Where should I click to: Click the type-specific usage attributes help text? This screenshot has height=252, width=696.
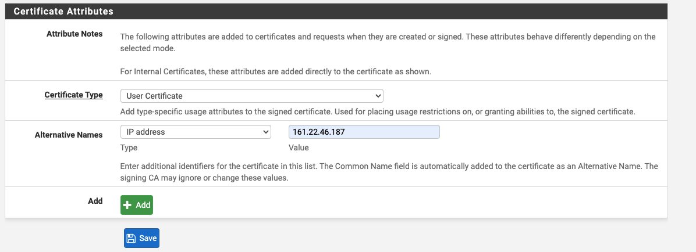[x=378, y=111]
